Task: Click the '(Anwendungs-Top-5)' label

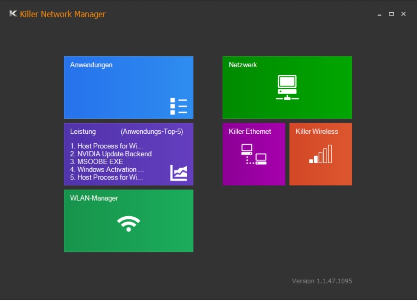Action: pyautogui.click(x=152, y=132)
